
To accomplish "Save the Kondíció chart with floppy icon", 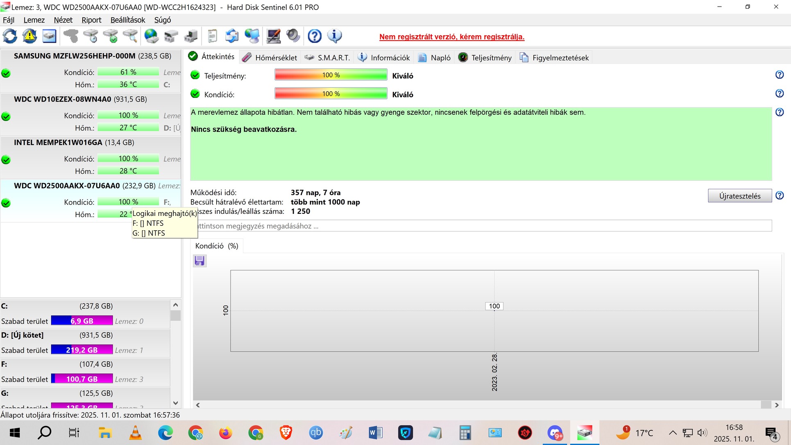I will 199,261.
